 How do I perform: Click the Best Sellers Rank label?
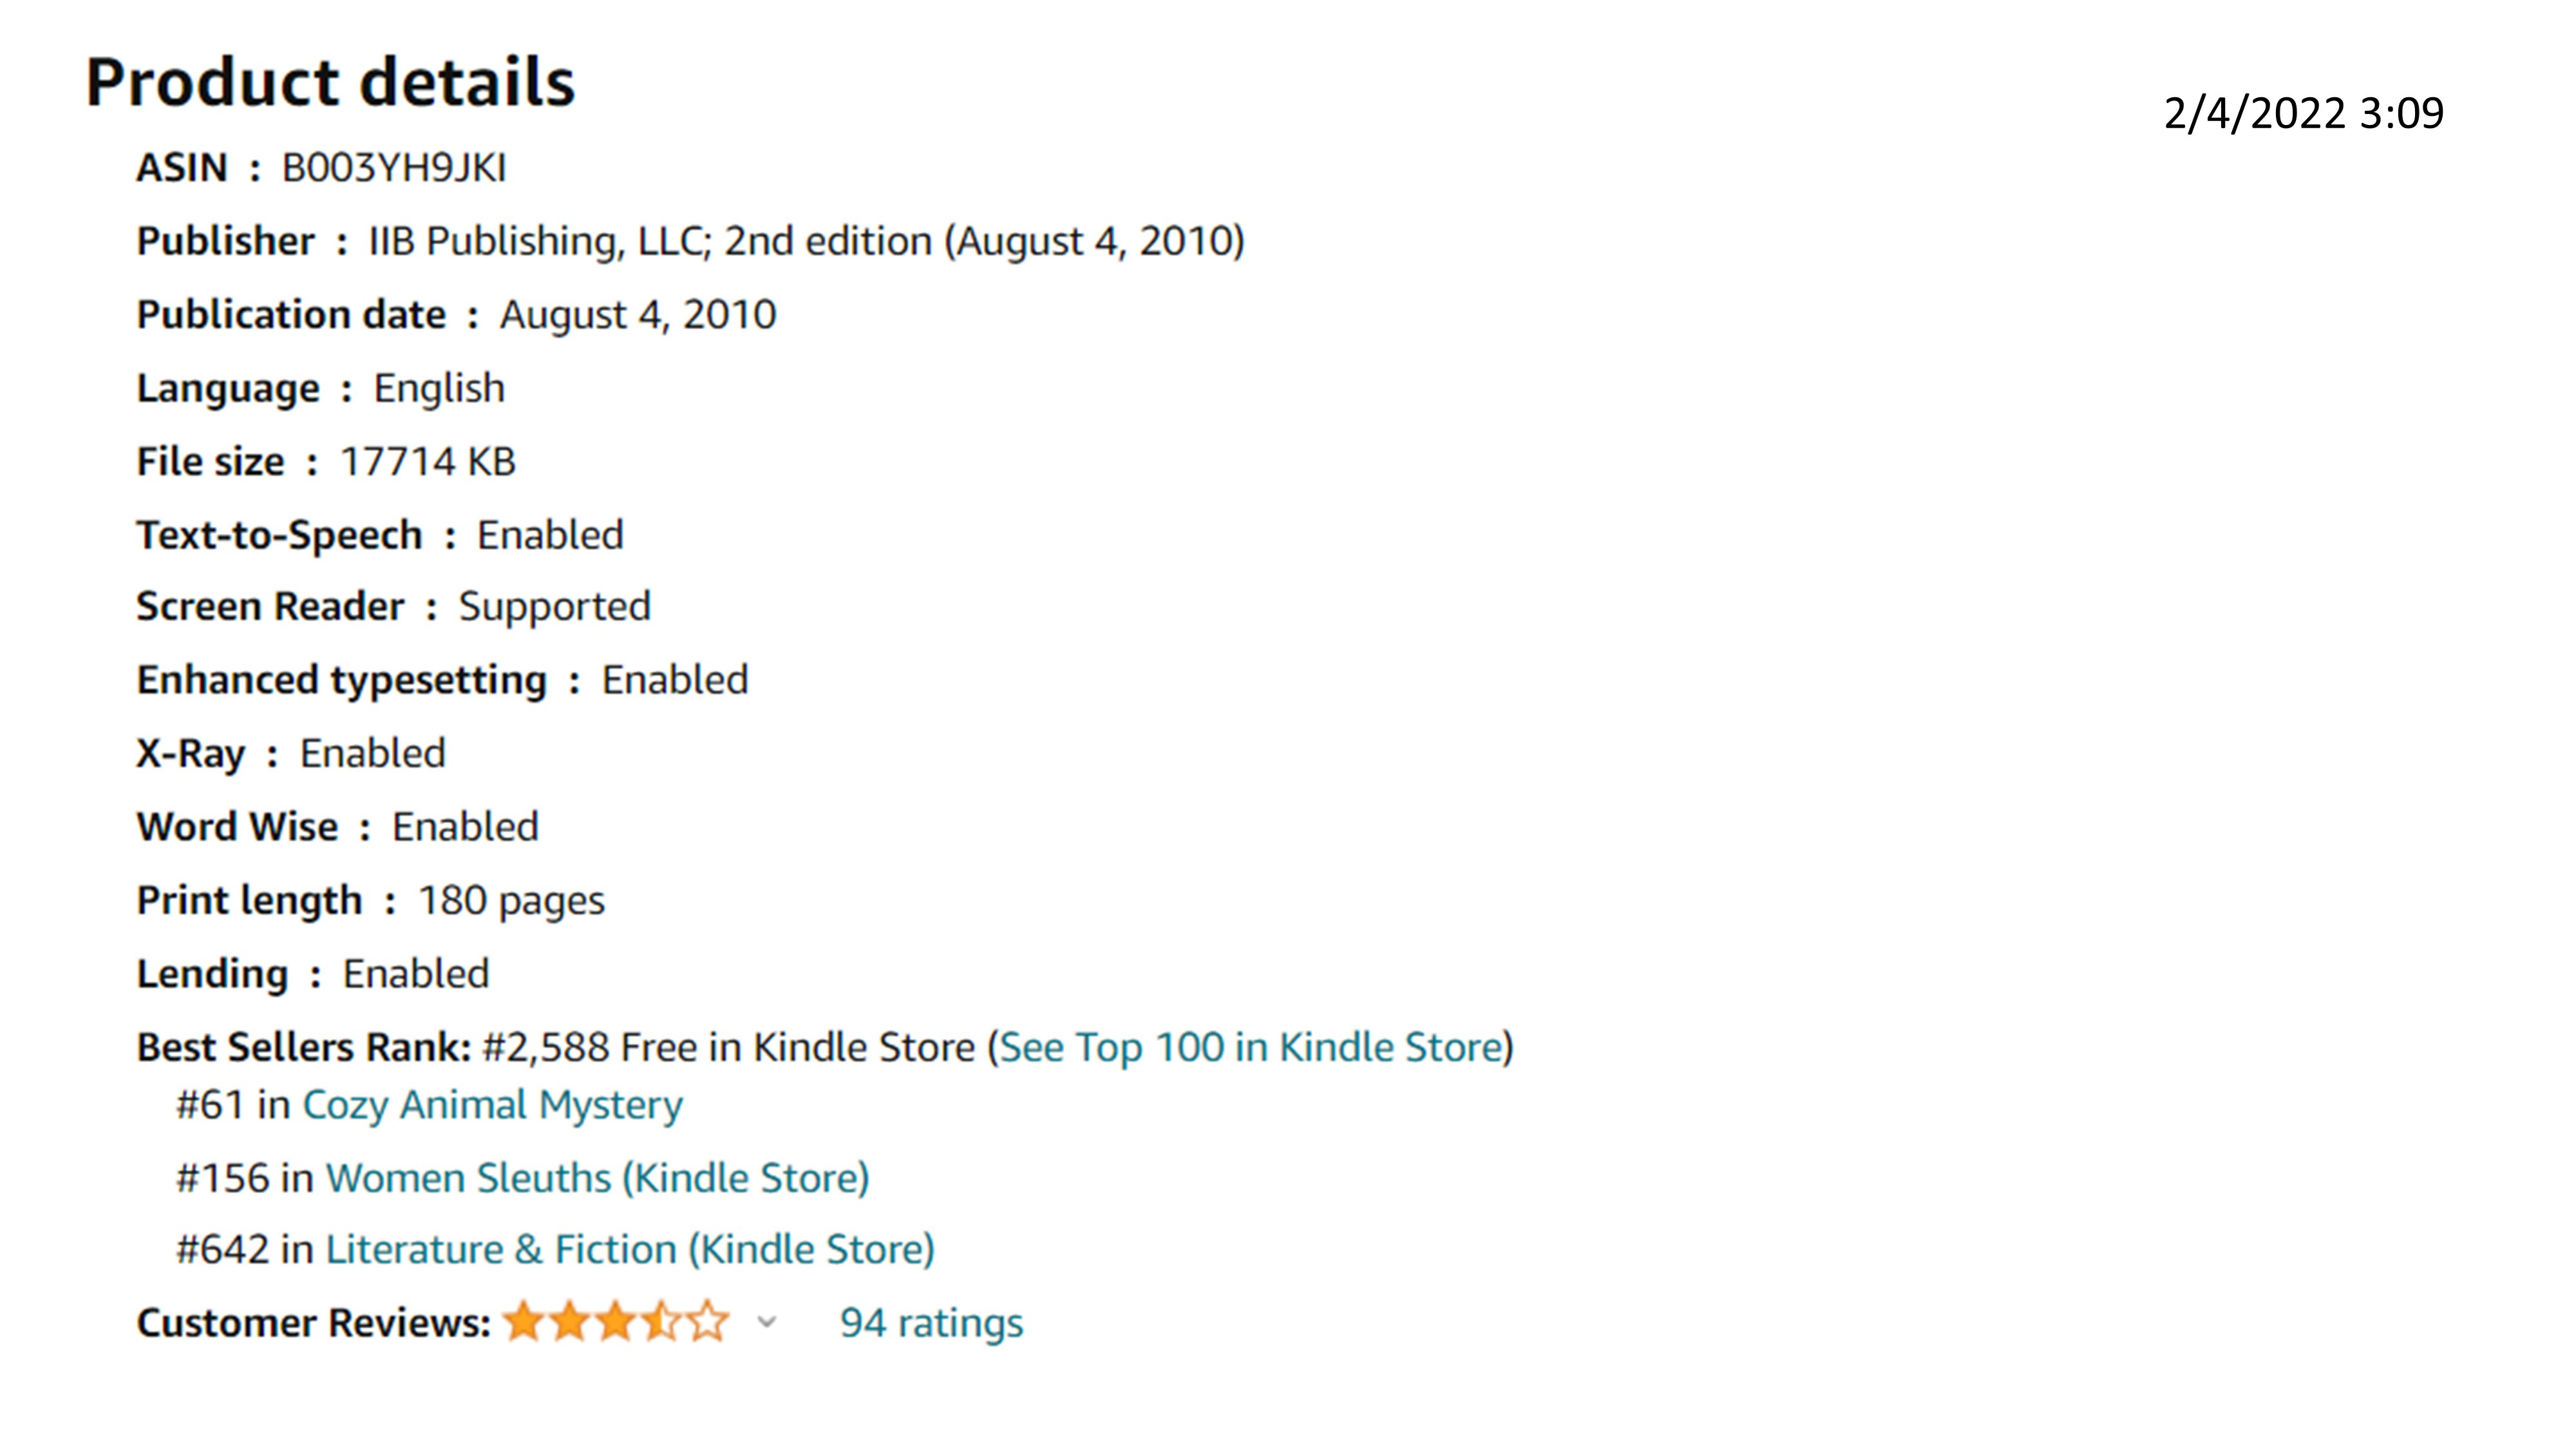coord(303,1047)
